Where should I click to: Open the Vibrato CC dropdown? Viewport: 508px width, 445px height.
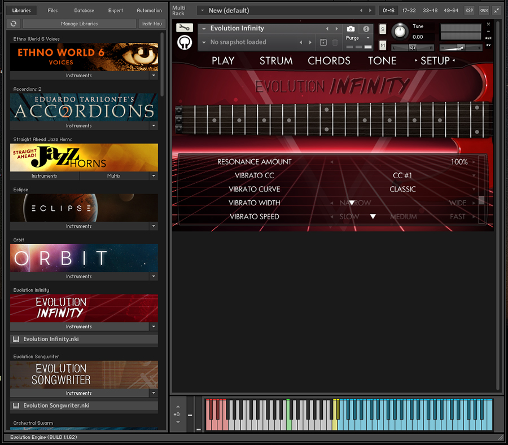pyautogui.click(x=474, y=176)
